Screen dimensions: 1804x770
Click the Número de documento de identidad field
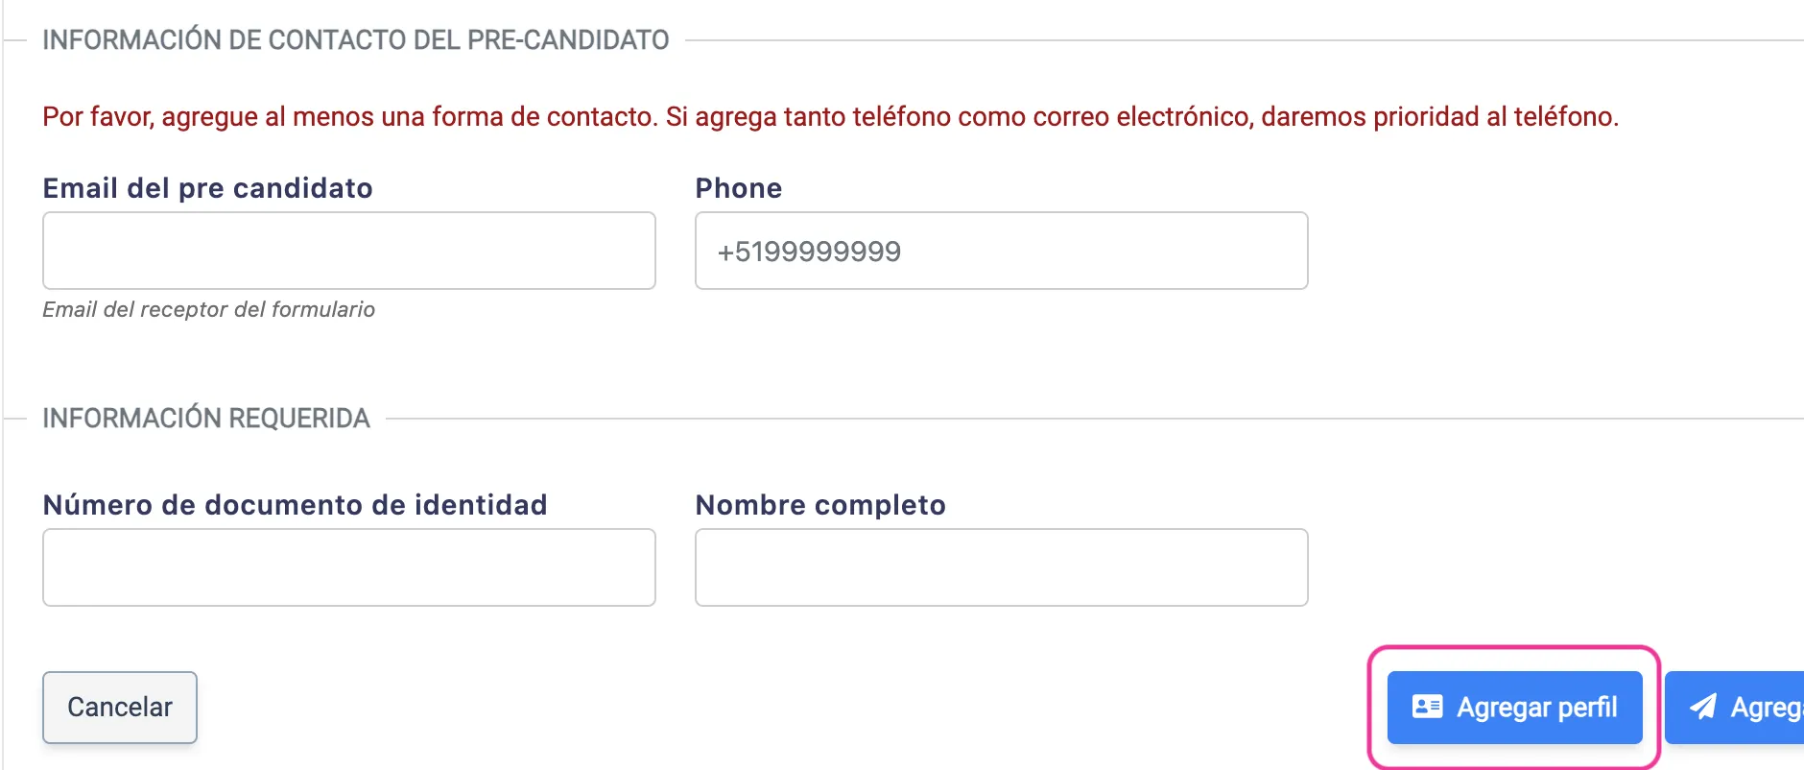[348, 567]
